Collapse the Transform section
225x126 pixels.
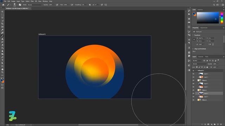(193, 35)
